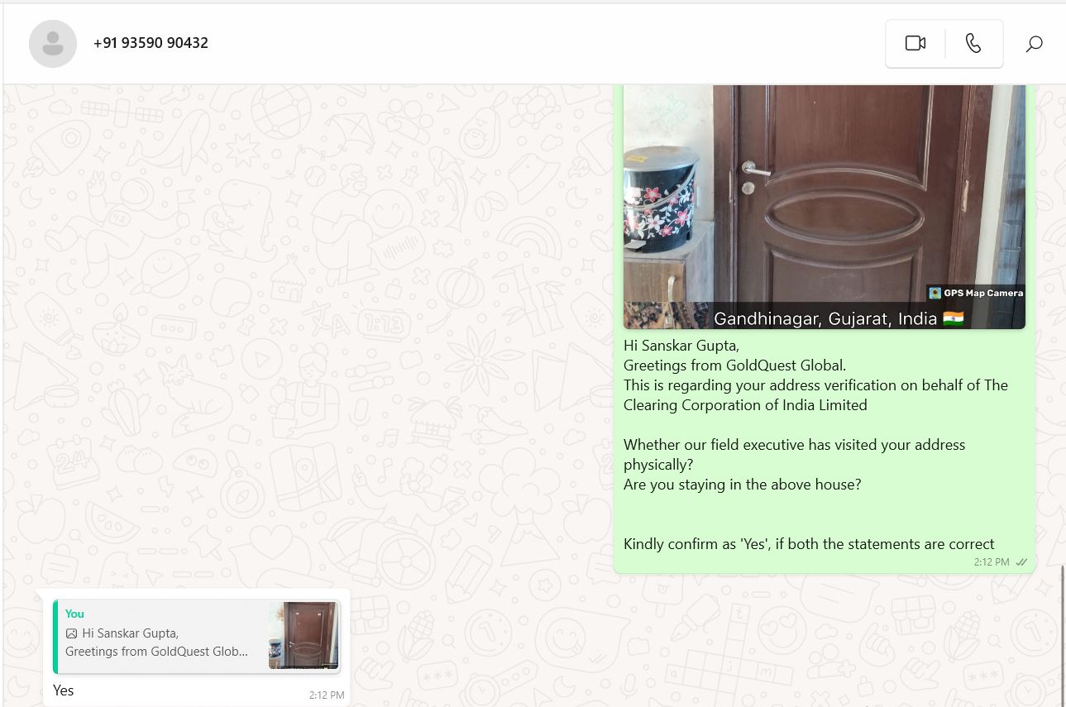Click the "Yes" reply message
The width and height of the screenshot is (1066, 707).
[64, 690]
